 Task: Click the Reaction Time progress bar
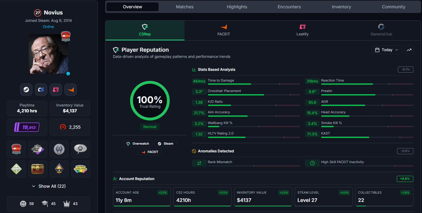click(367, 84)
